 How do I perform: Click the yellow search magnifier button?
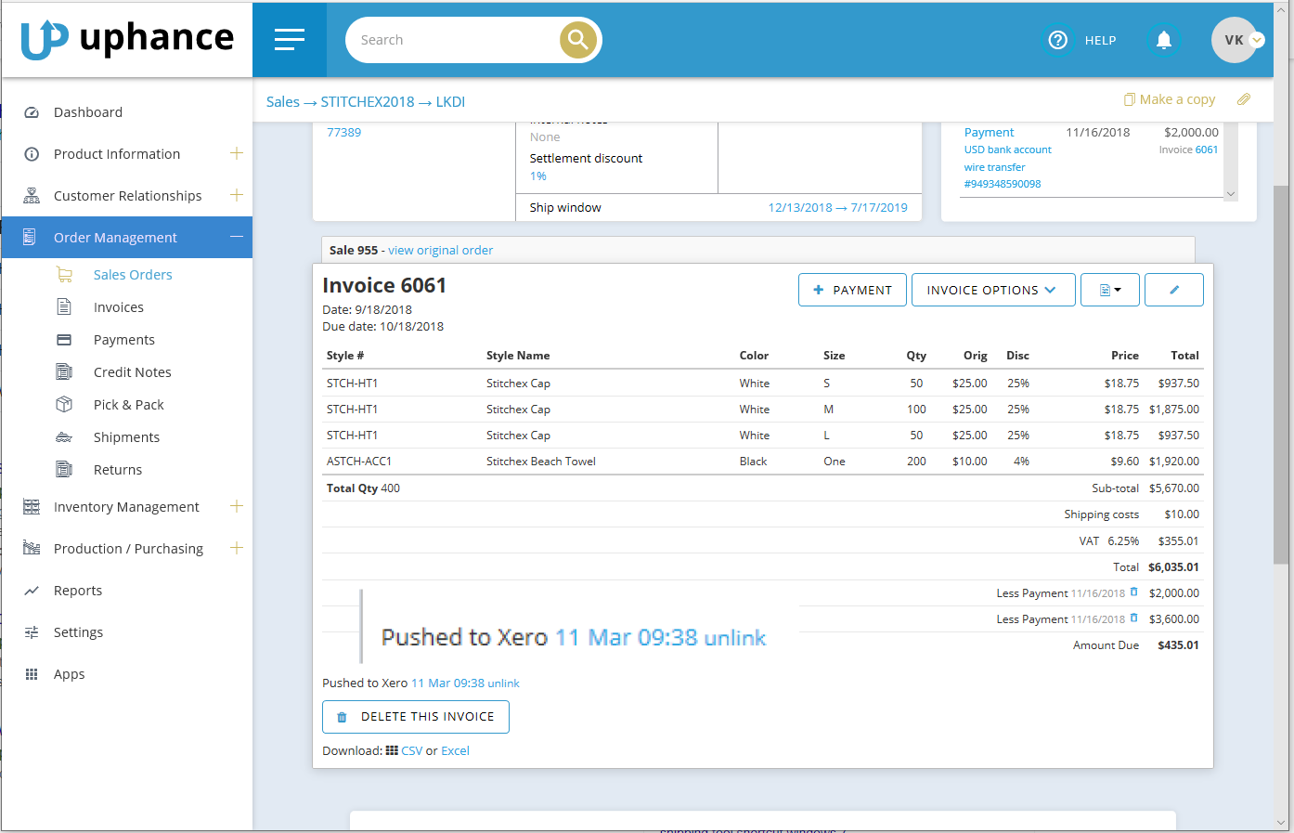(578, 40)
